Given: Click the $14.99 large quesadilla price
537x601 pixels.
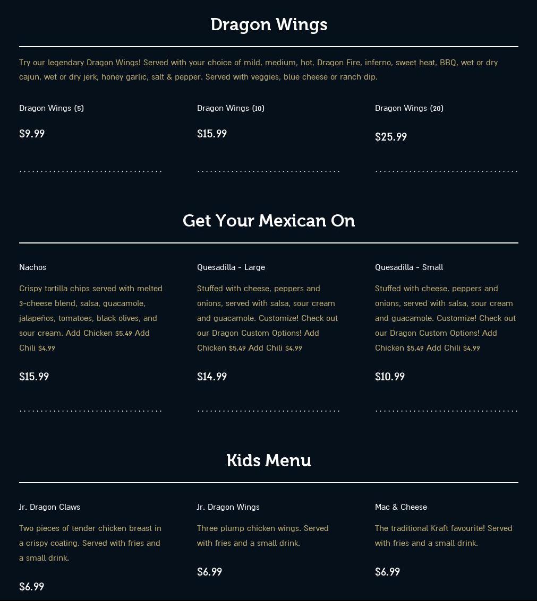Looking at the screenshot, I should pos(212,377).
